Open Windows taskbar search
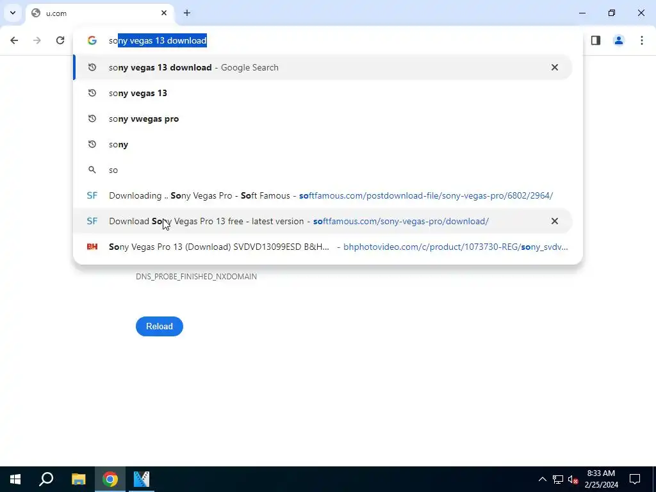This screenshot has height=492, width=656. [46, 479]
